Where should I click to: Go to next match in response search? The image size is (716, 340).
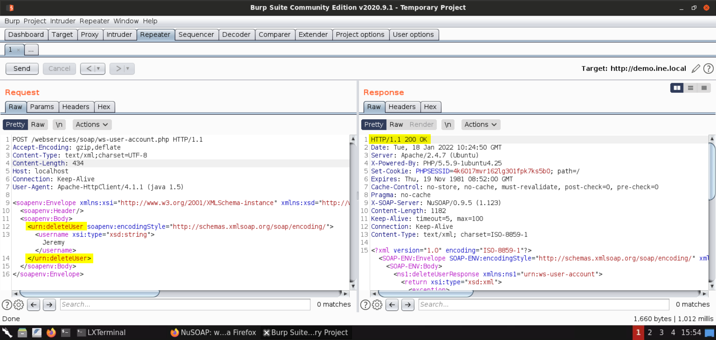[x=408, y=305]
